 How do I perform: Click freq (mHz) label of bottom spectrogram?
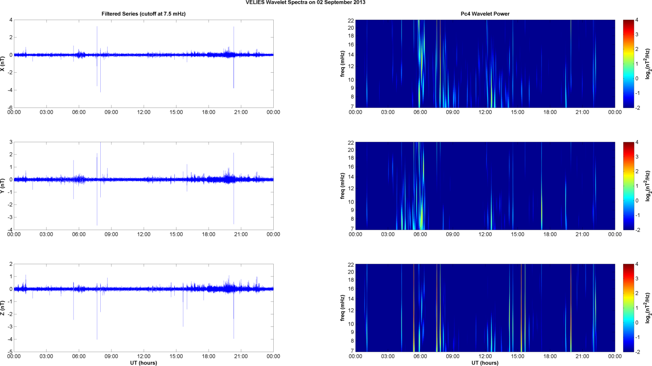pos(343,308)
